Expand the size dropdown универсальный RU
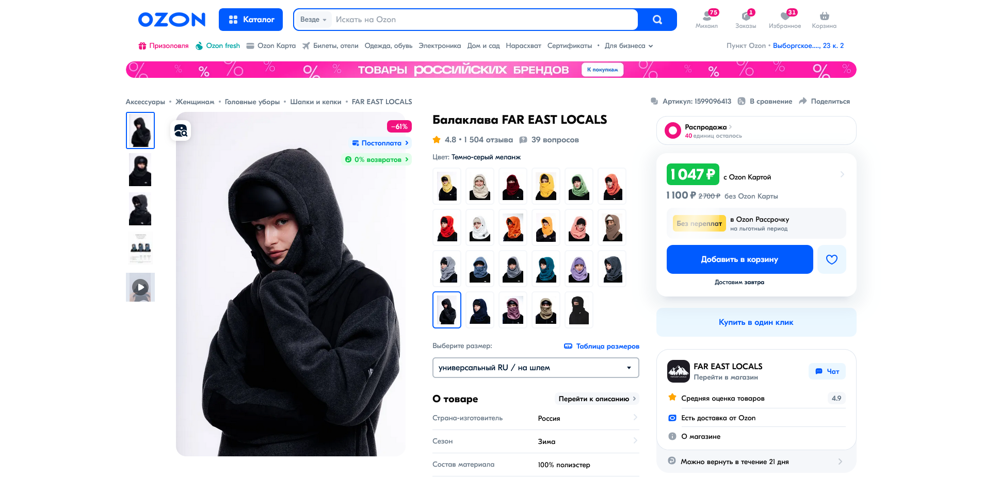Image resolution: width=982 pixels, height=478 pixels. click(x=536, y=368)
